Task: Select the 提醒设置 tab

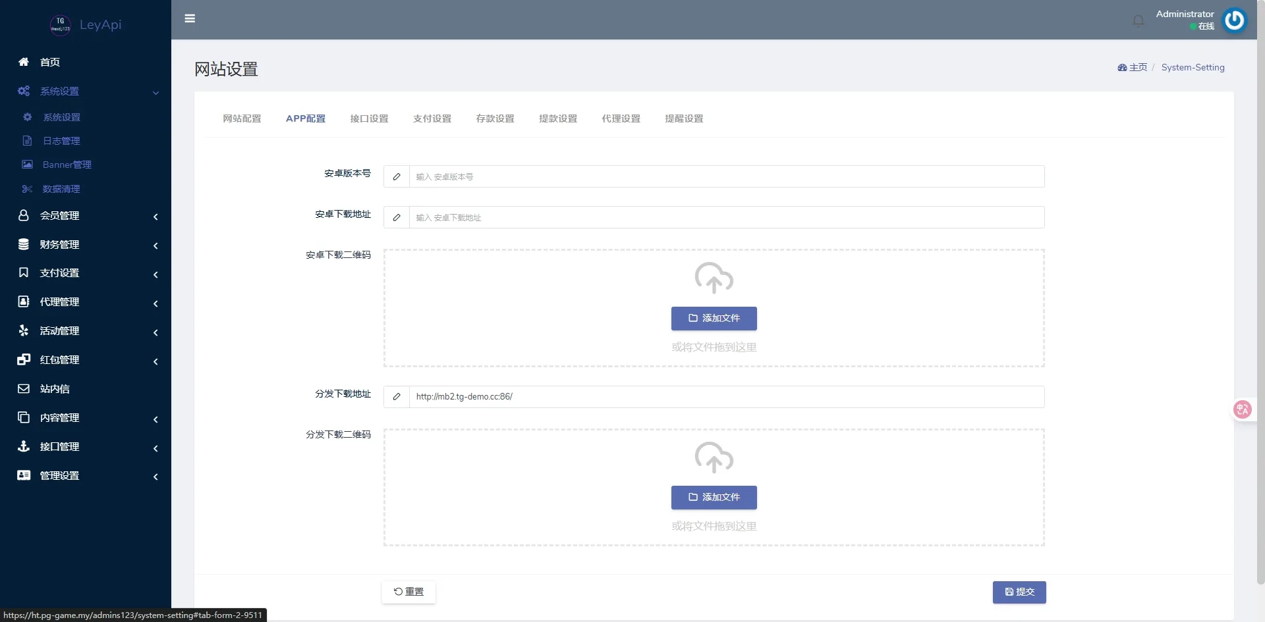Action: [684, 118]
